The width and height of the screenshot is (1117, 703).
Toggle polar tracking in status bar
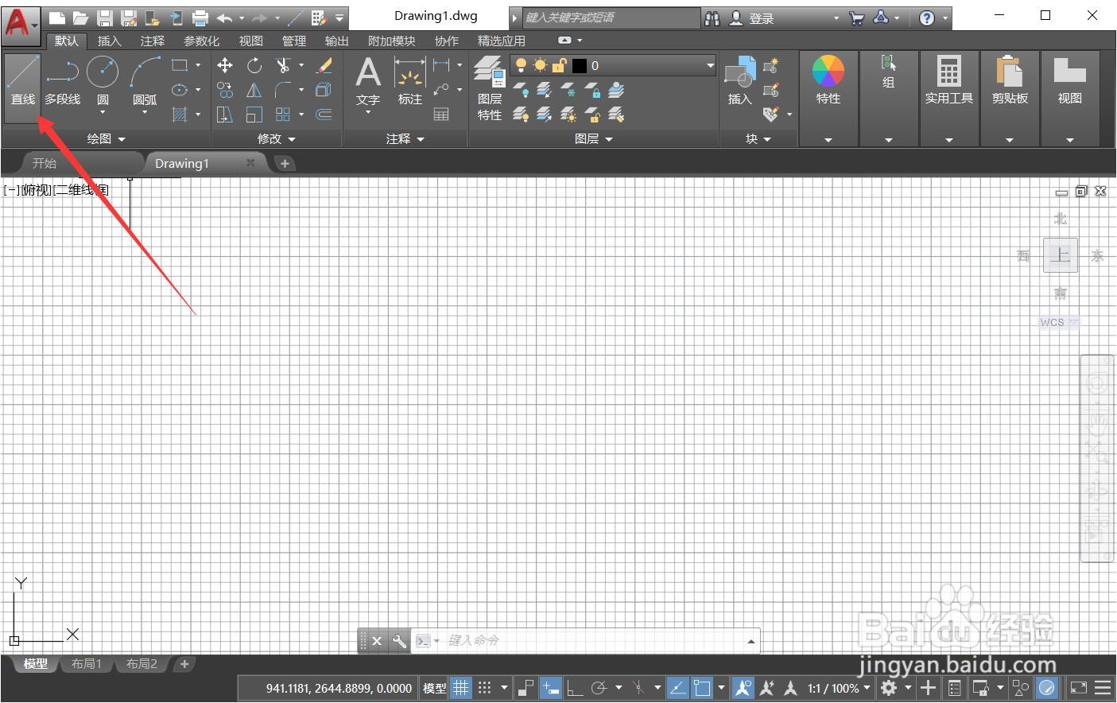click(x=599, y=688)
